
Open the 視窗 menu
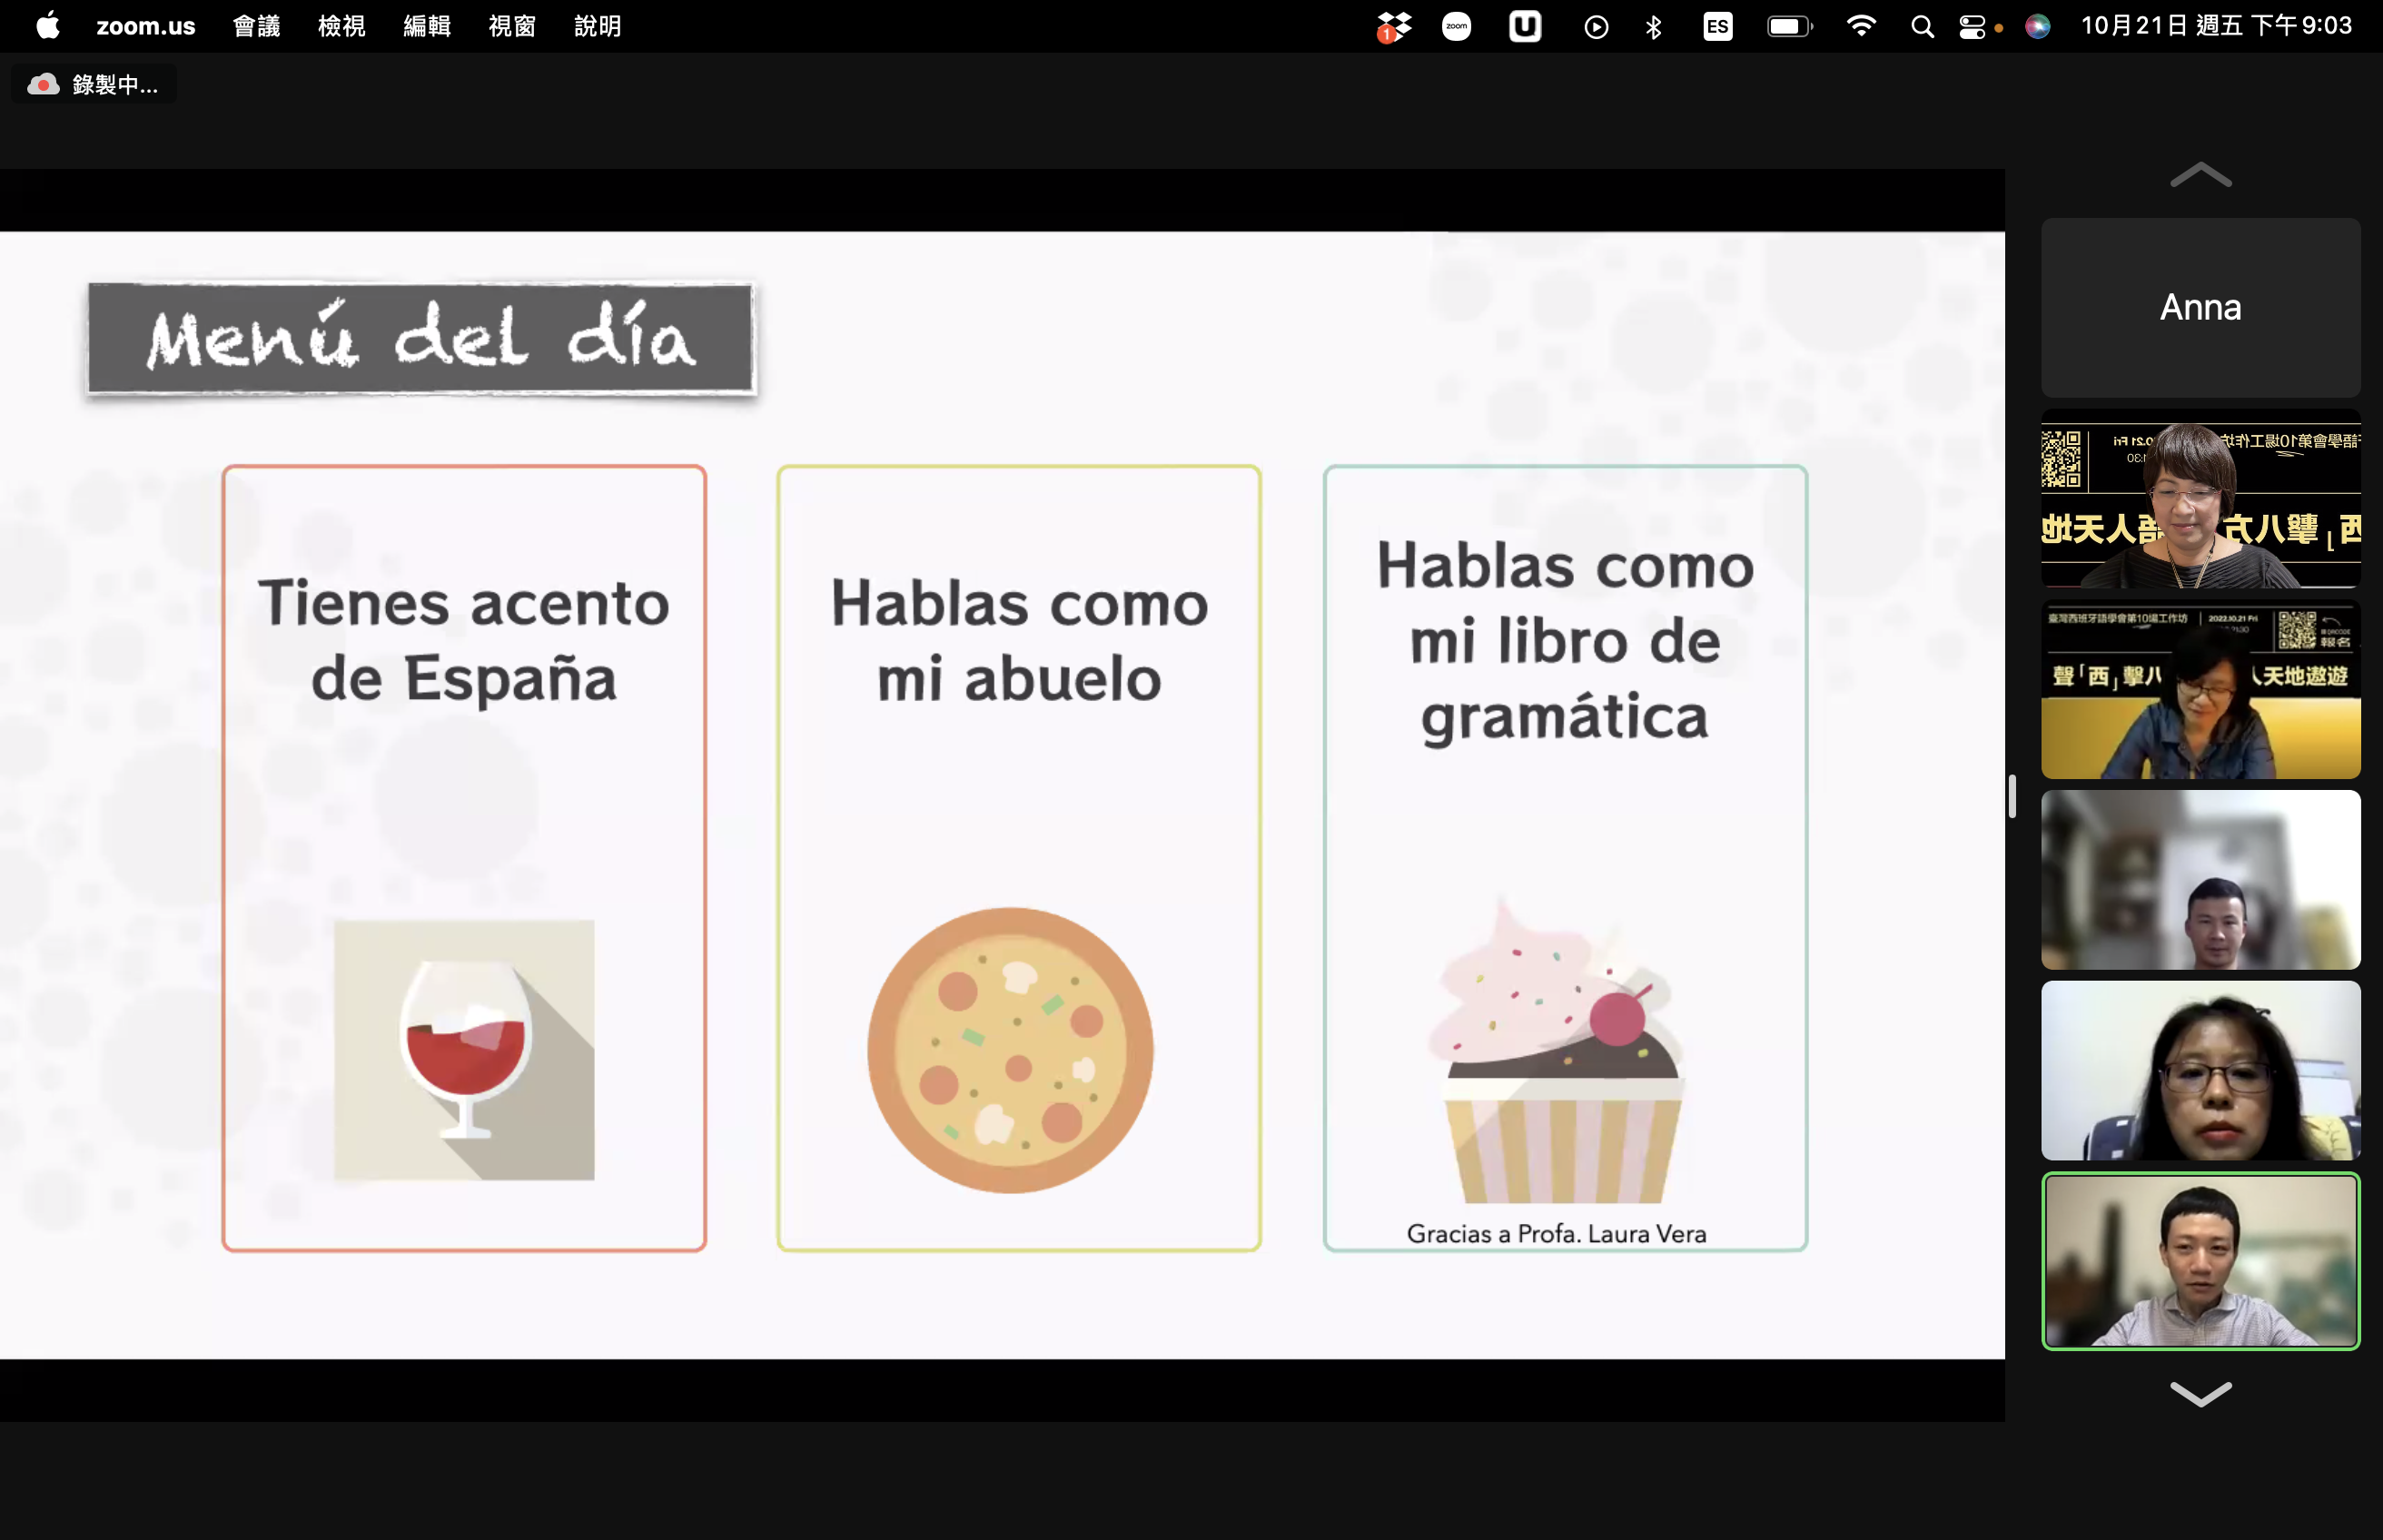(512, 26)
